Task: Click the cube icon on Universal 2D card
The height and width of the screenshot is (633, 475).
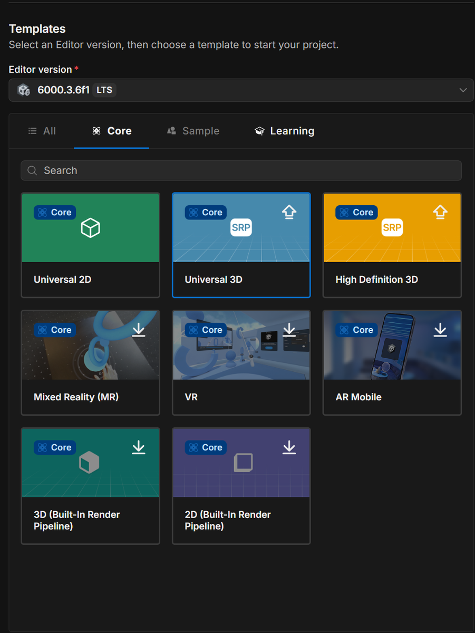Action: point(91,228)
